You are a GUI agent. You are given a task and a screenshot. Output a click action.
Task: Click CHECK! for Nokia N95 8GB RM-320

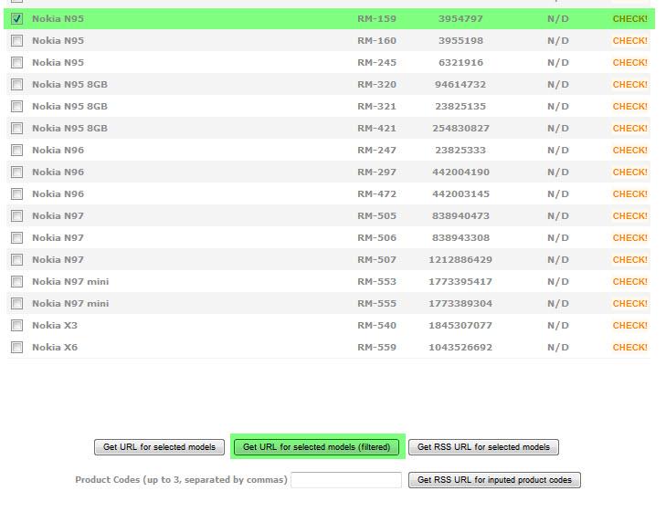629,84
